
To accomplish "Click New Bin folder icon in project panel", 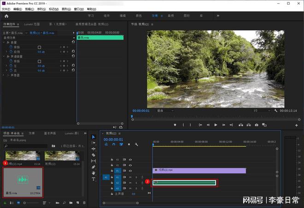I will point(71,203).
